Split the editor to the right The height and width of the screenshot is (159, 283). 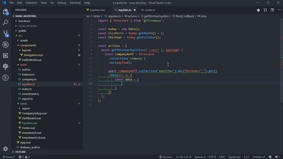(x=272, y=10)
